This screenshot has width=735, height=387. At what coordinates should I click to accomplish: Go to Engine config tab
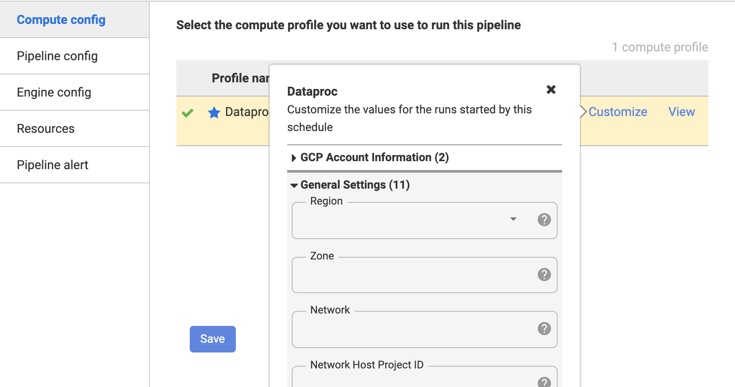pos(54,93)
